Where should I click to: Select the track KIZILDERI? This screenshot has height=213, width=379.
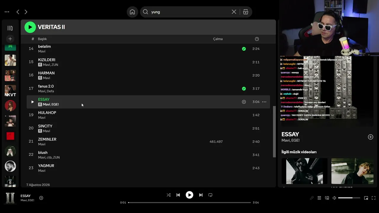point(47,60)
